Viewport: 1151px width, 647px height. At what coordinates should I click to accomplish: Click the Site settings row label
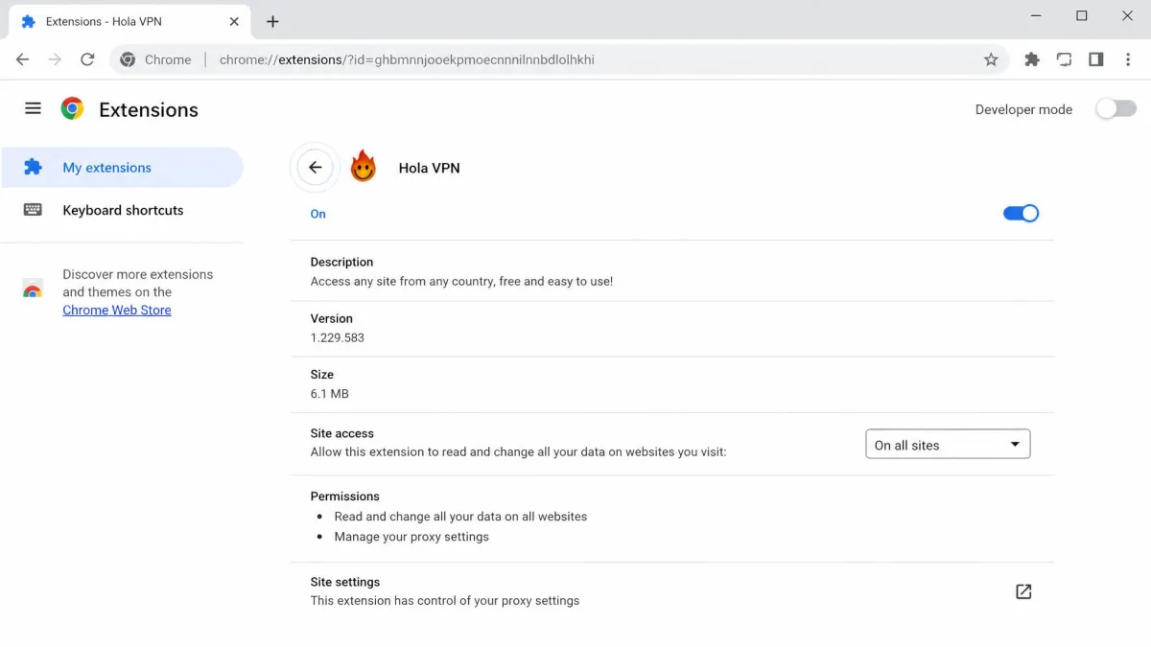345,582
